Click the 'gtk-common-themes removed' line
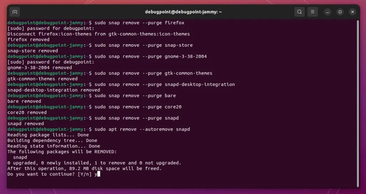Screen dimensions: 366x194 43,79
